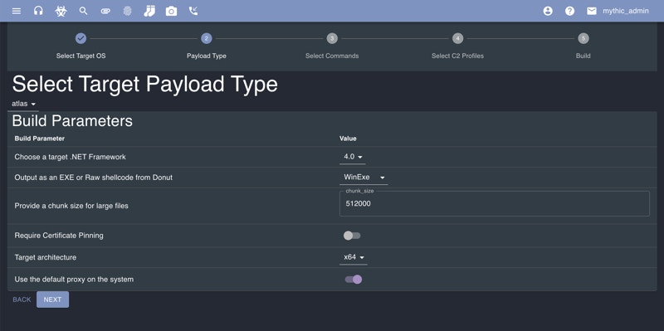Open the hamburger navigation menu

(17, 11)
